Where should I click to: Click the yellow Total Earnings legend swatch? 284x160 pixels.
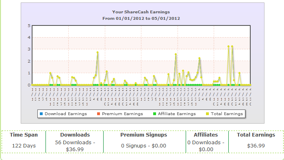click(x=207, y=114)
